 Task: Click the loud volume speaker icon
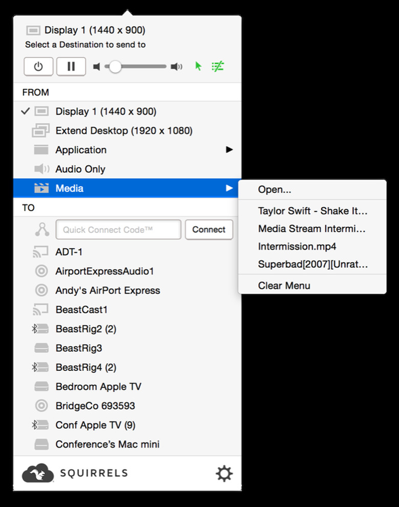pyautogui.click(x=176, y=67)
